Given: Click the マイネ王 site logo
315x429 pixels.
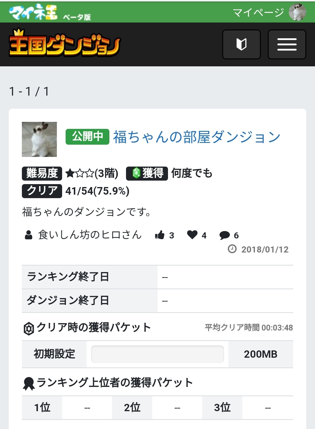Looking at the screenshot, I should click(x=33, y=12).
